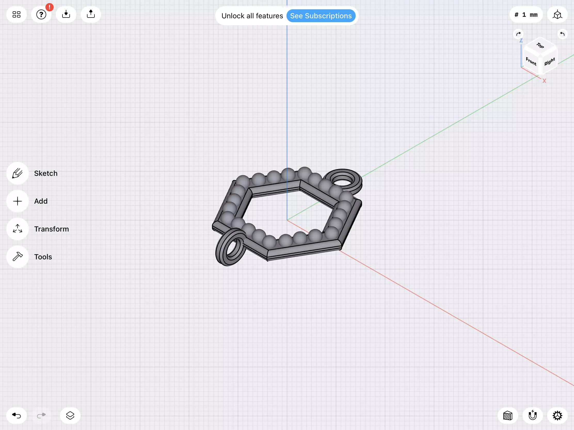574x430 pixels.
Task: Click the Top face of view cube
Action: [540, 46]
